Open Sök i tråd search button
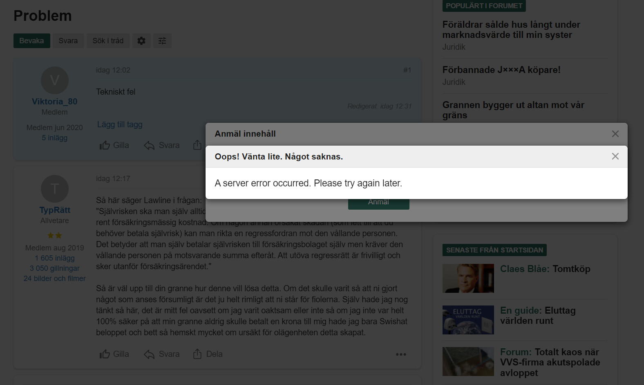Screen dimensions: 644x385 tap(108, 41)
